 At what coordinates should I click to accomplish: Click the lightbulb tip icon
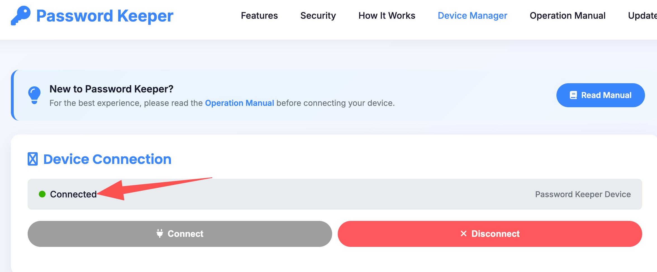tap(34, 95)
